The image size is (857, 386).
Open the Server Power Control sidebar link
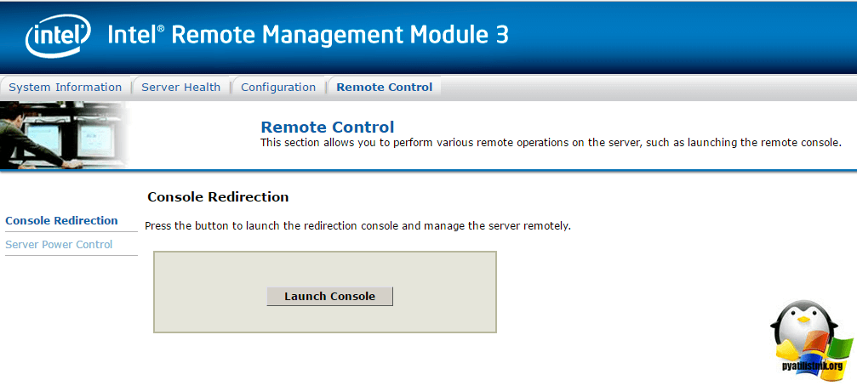tap(59, 244)
